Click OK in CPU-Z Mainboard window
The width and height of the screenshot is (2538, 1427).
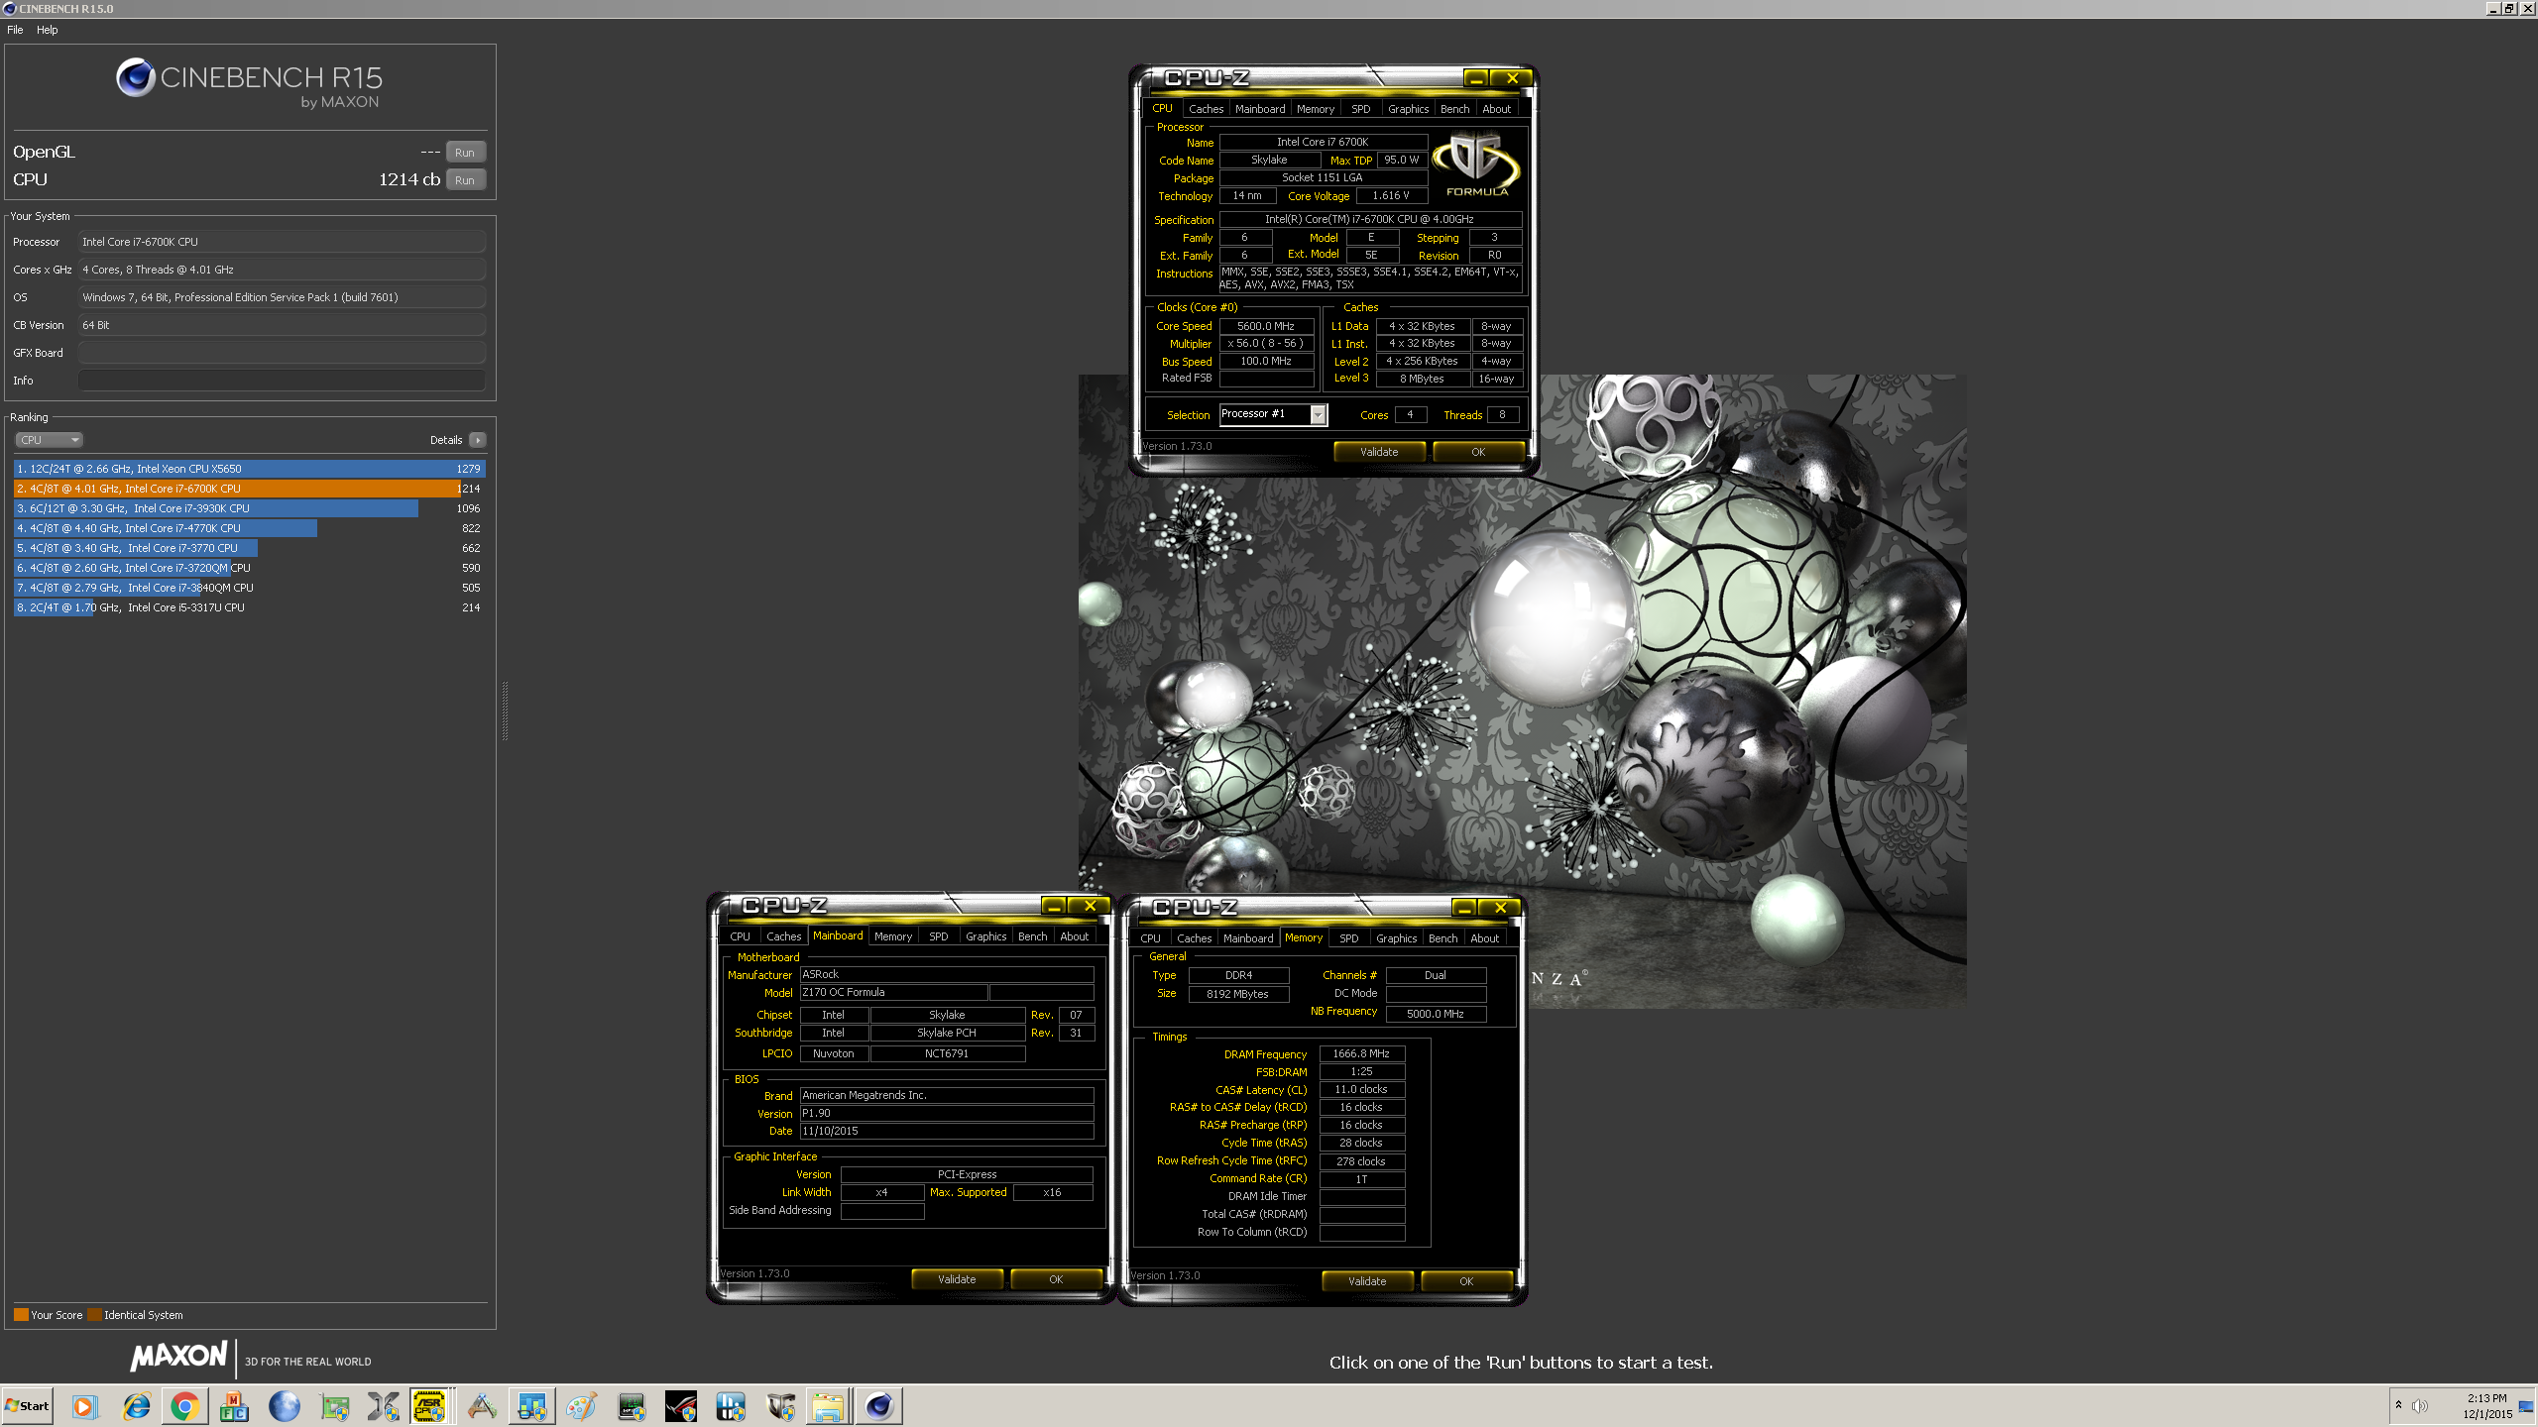click(x=1056, y=1279)
